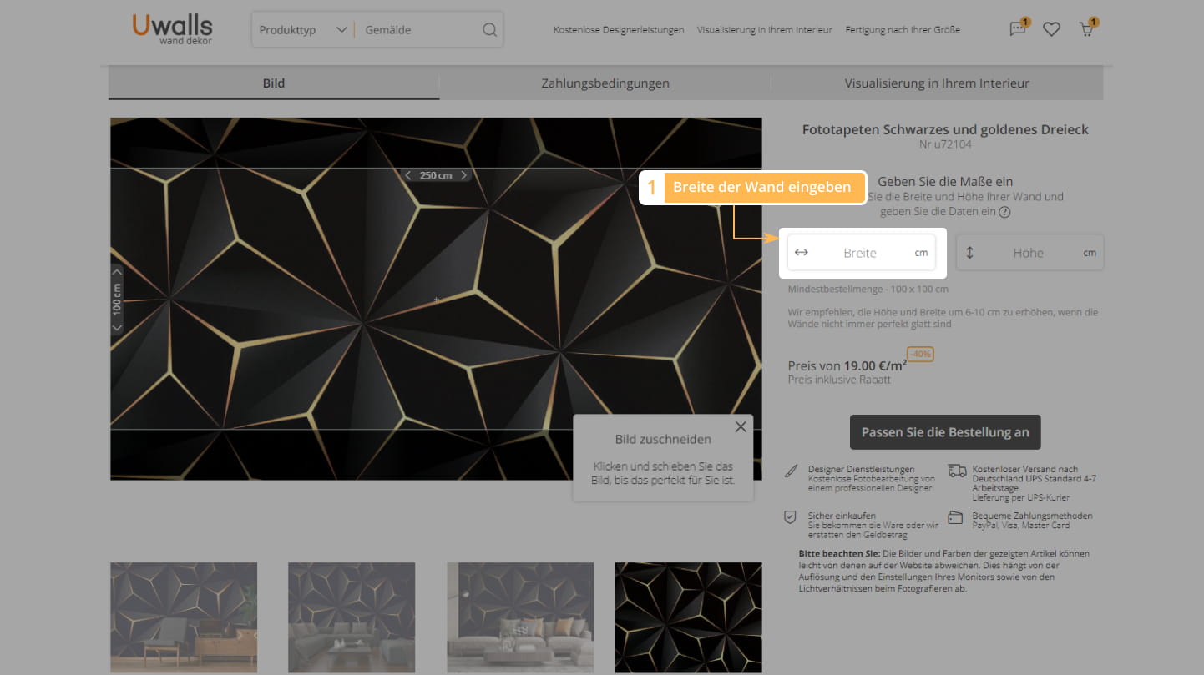Select the first room preview thumbnail
This screenshot has height=675, width=1204.
point(184,617)
